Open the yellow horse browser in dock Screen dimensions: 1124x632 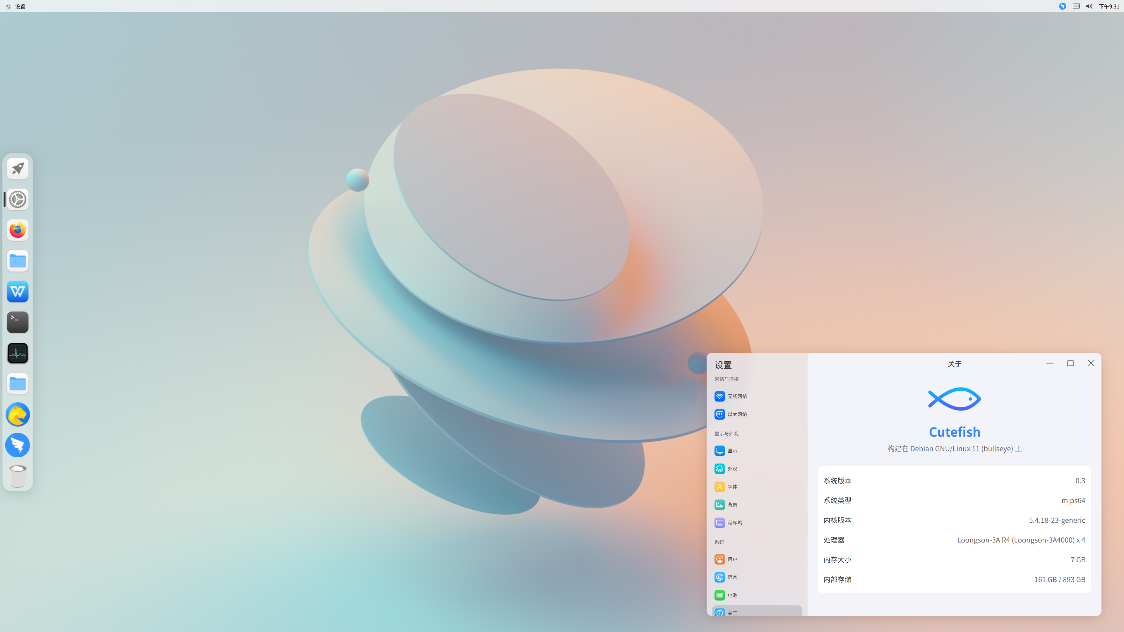(x=18, y=414)
